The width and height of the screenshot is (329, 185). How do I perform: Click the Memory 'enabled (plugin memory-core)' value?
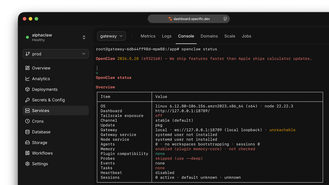click(x=188, y=149)
